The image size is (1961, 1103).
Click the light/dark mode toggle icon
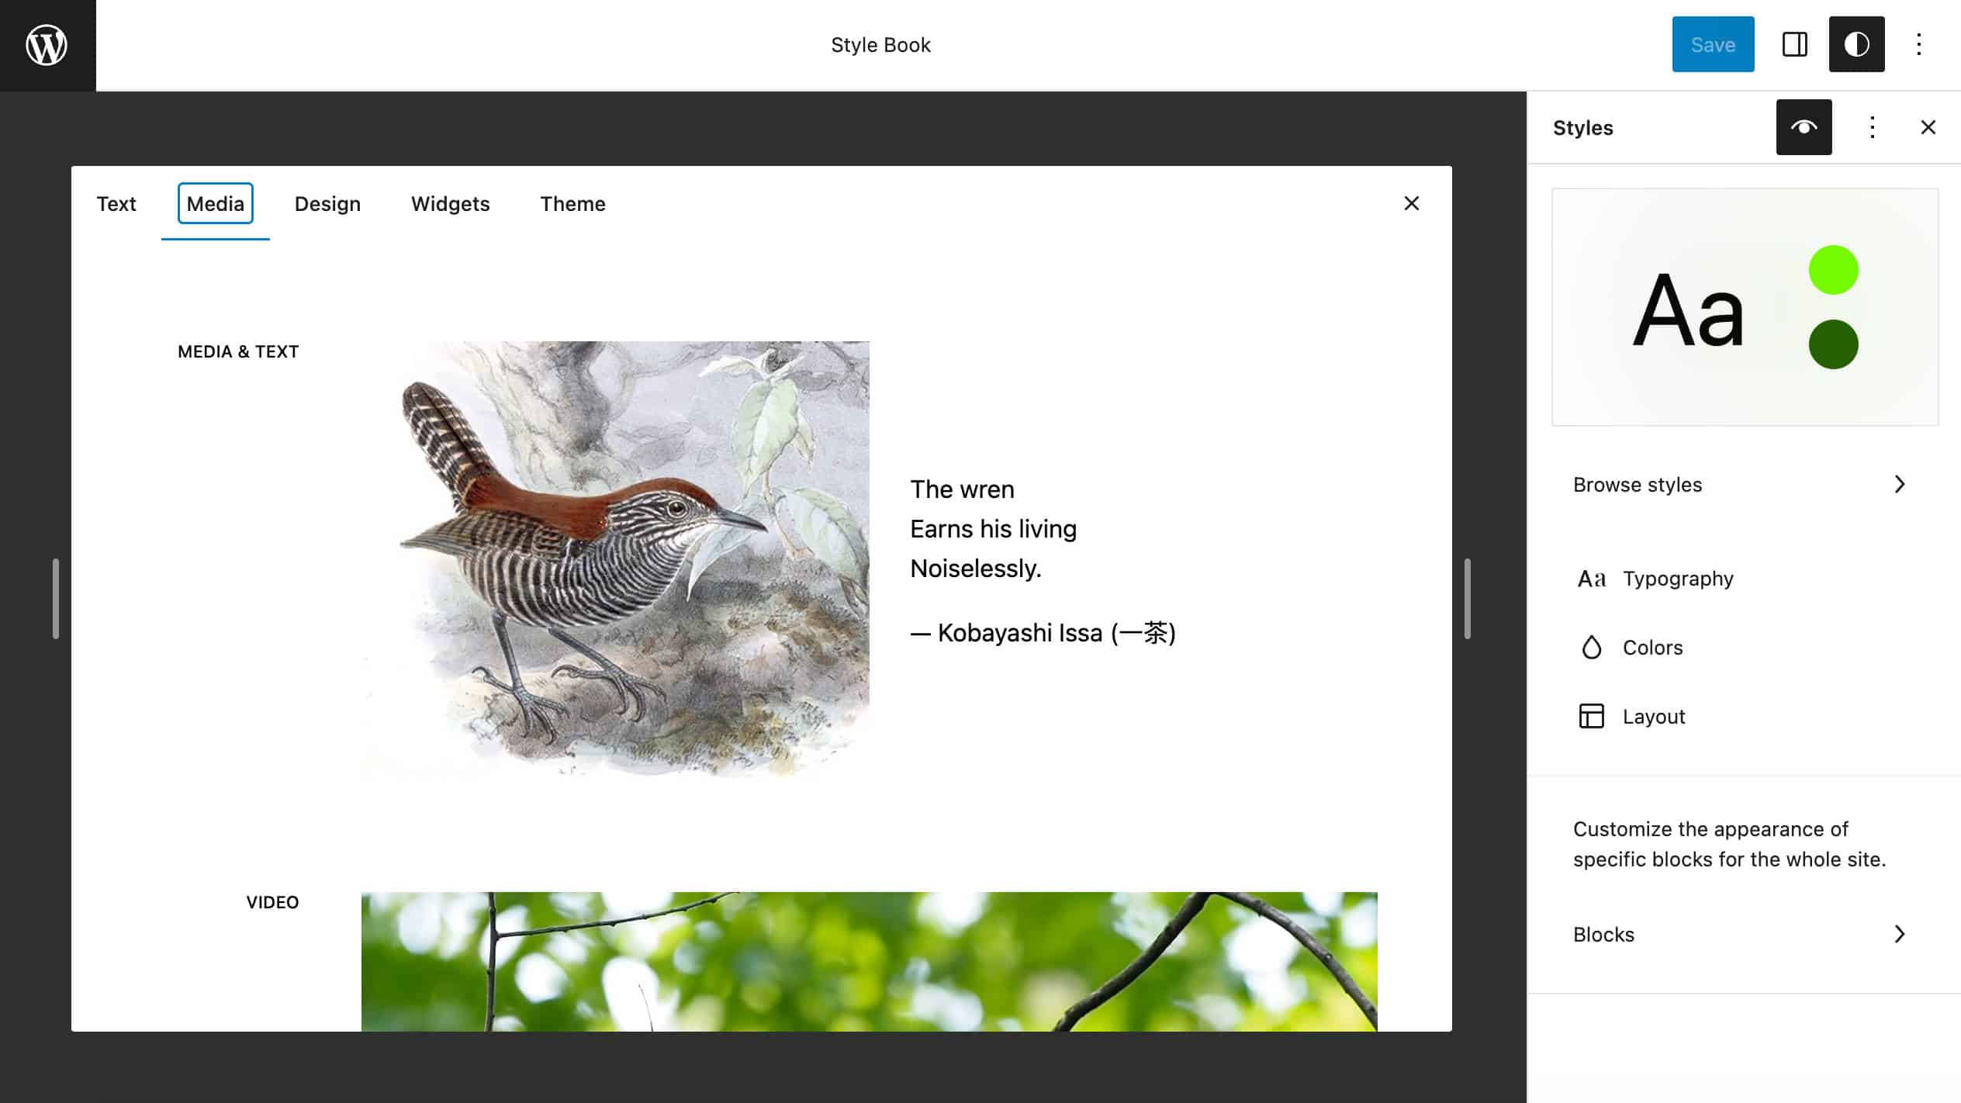click(x=1856, y=44)
